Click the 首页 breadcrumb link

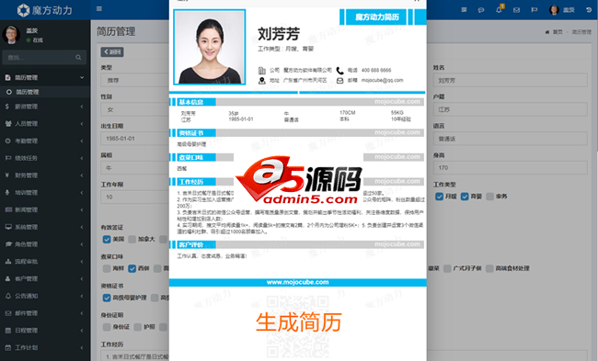(x=558, y=32)
